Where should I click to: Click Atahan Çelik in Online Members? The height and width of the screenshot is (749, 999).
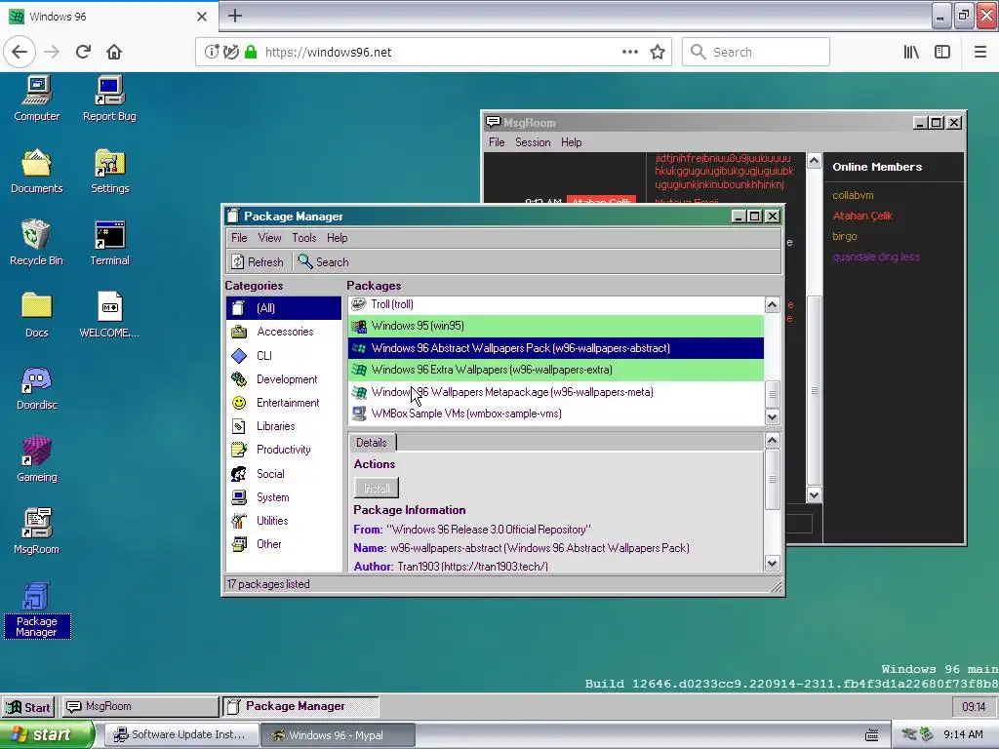click(862, 216)
